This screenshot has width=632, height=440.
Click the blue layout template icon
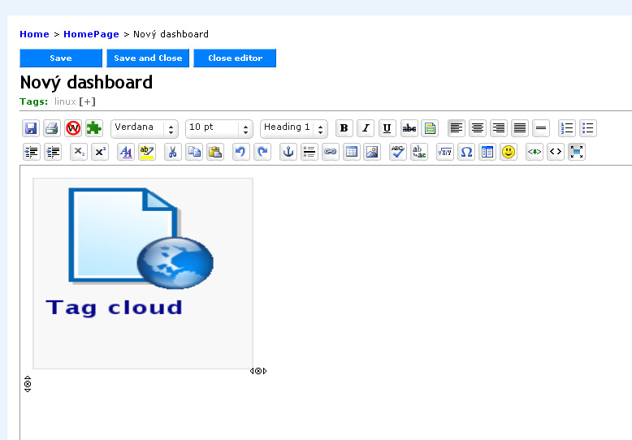[487, 152]
